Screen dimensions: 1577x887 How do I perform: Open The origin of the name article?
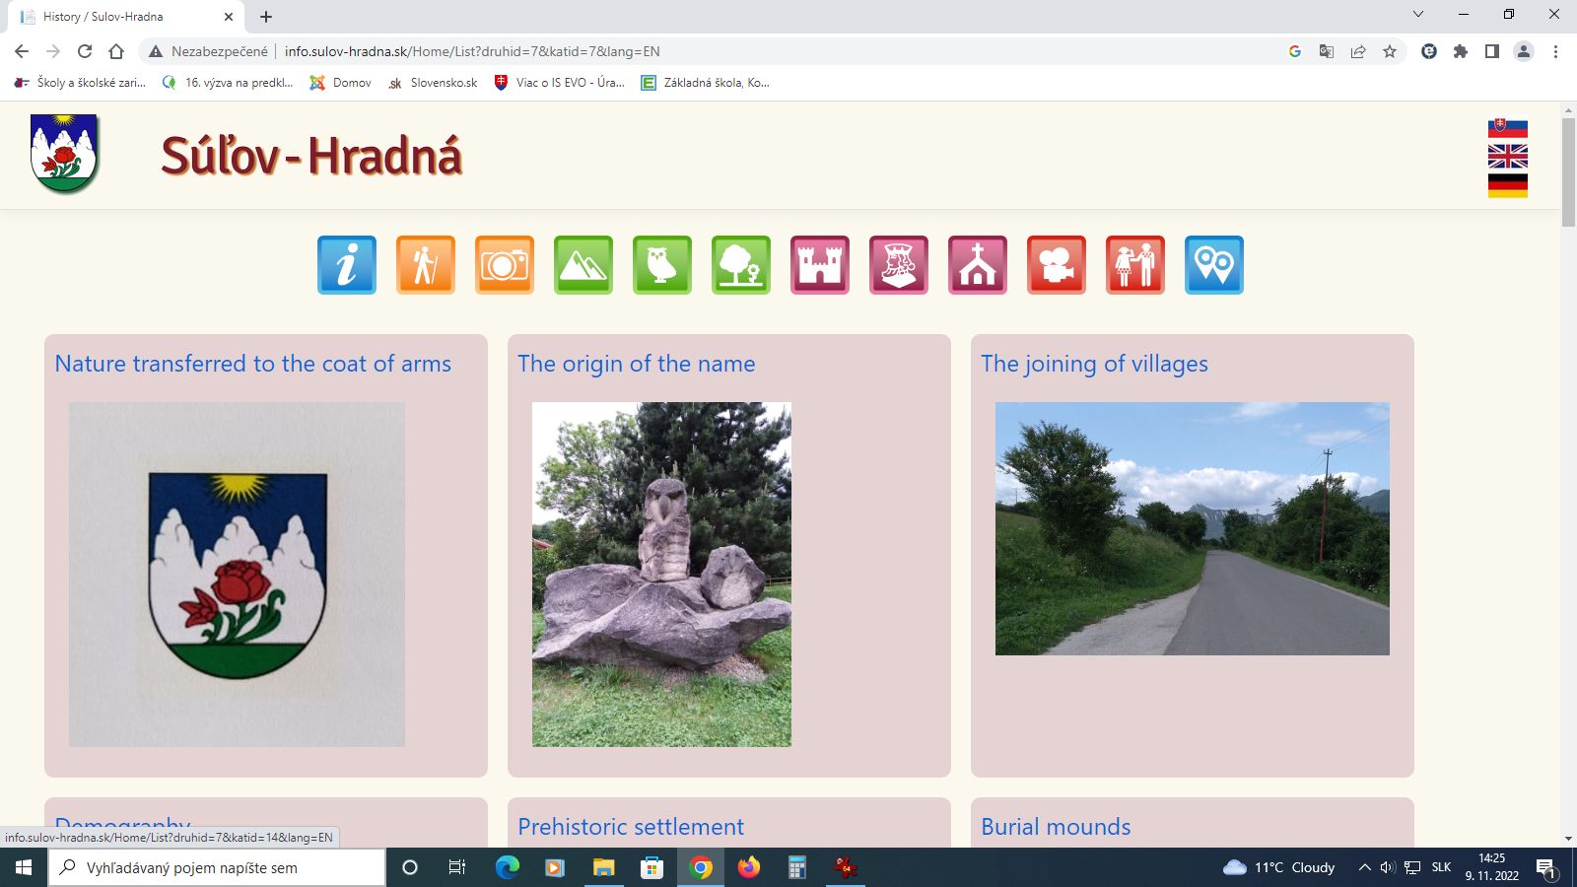point(637,364)
